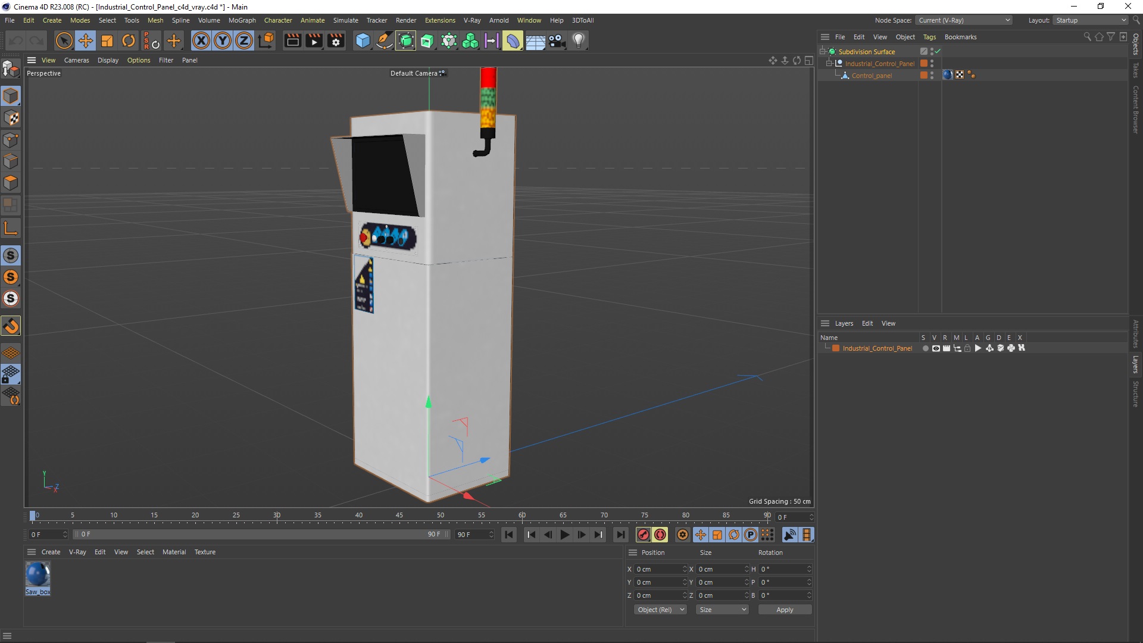1143x643 pixels.
Task: Add a Subdivision Surface generator
Action: pos(406,40)
